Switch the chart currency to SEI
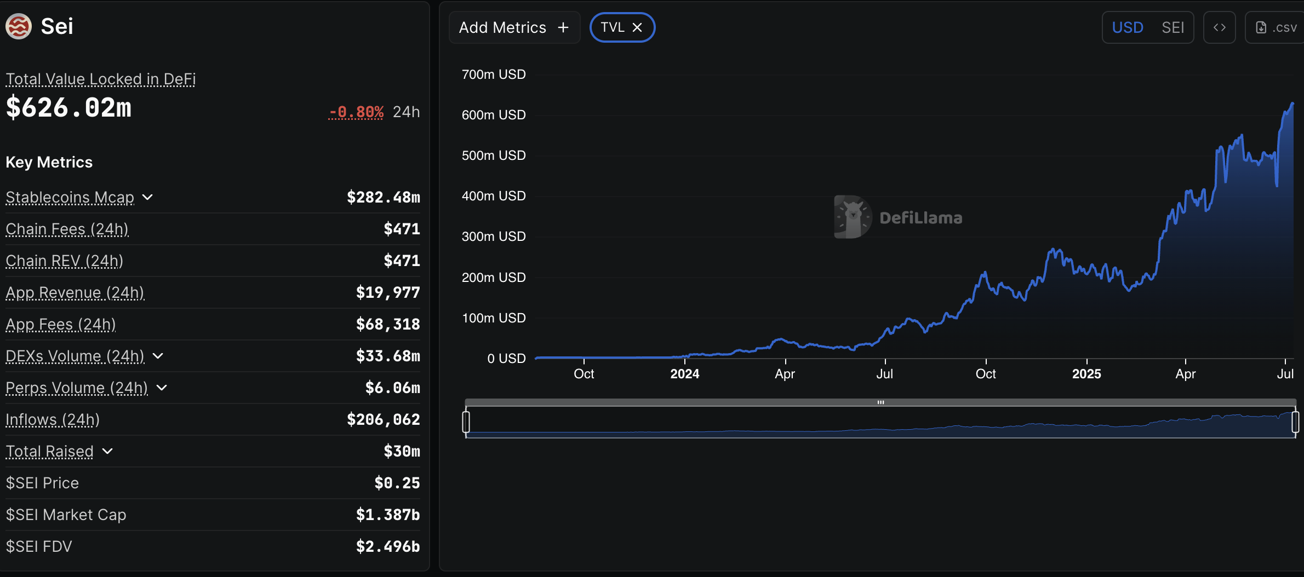 (1173, 27)
